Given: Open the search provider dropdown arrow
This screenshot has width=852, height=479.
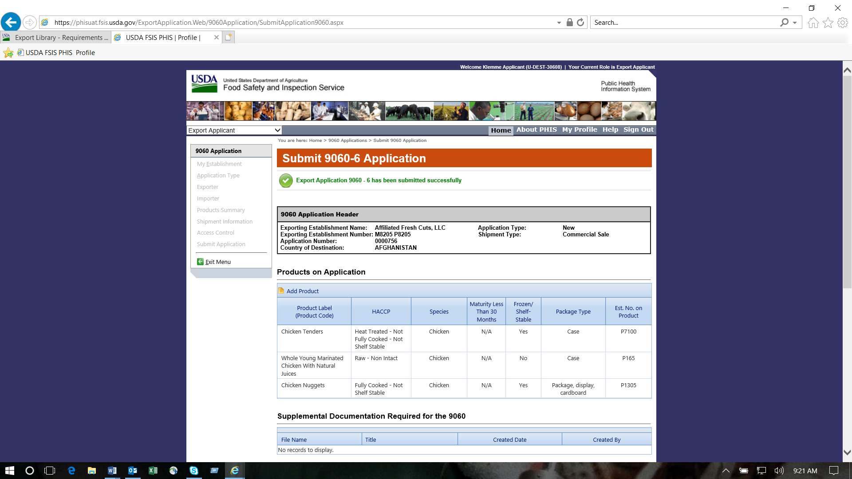Looking at the screenshot, I should [x=795, y=23].
